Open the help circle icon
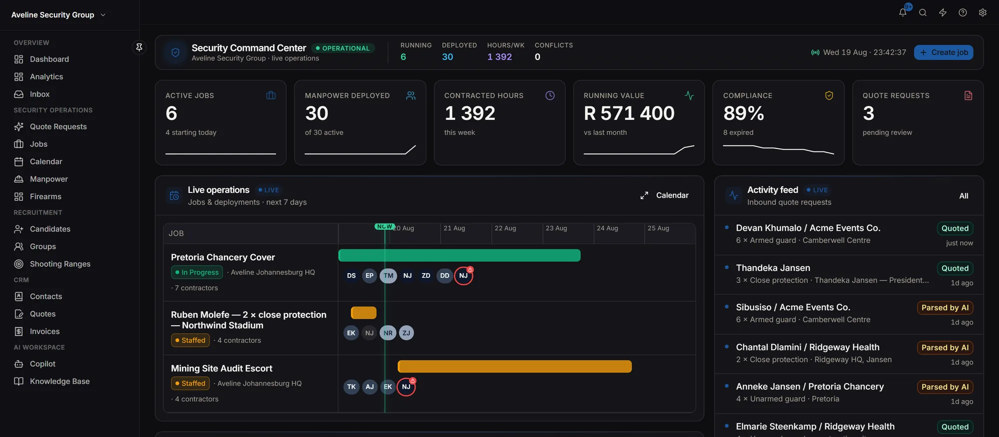This screenshot has width=999, height=437. pyautogui.click(x=963, y=12)
